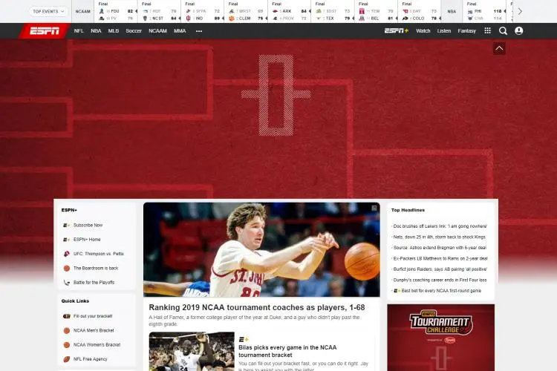Click the NCAA Women's Bracket basketball icon
The width and height of the screenshot is (557, 371).
tap(66, 345)
